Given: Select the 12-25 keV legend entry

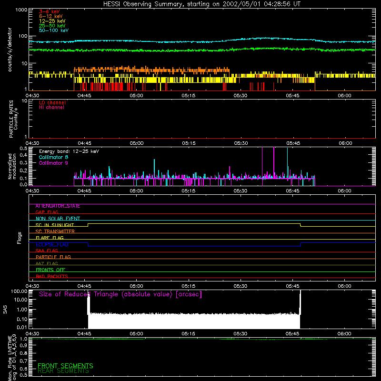Looking at the screenshot, I should tap(52, 21).
